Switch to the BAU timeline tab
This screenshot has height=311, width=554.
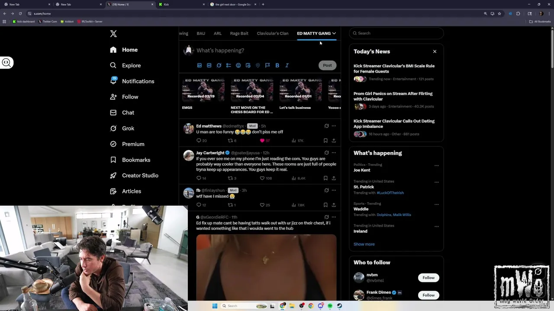201,33
